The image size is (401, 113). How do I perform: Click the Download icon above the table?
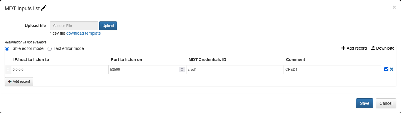373,48
